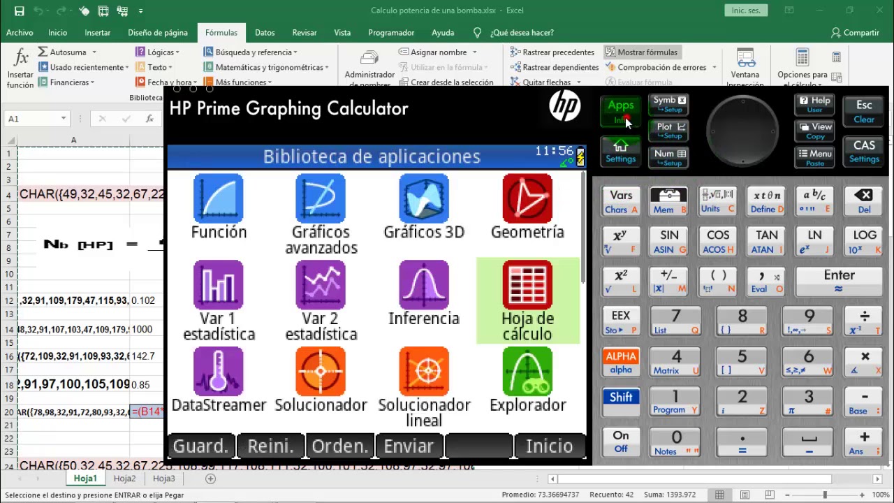
Task: Click the calculator On/Off key
Action: (x=620, y=443)
